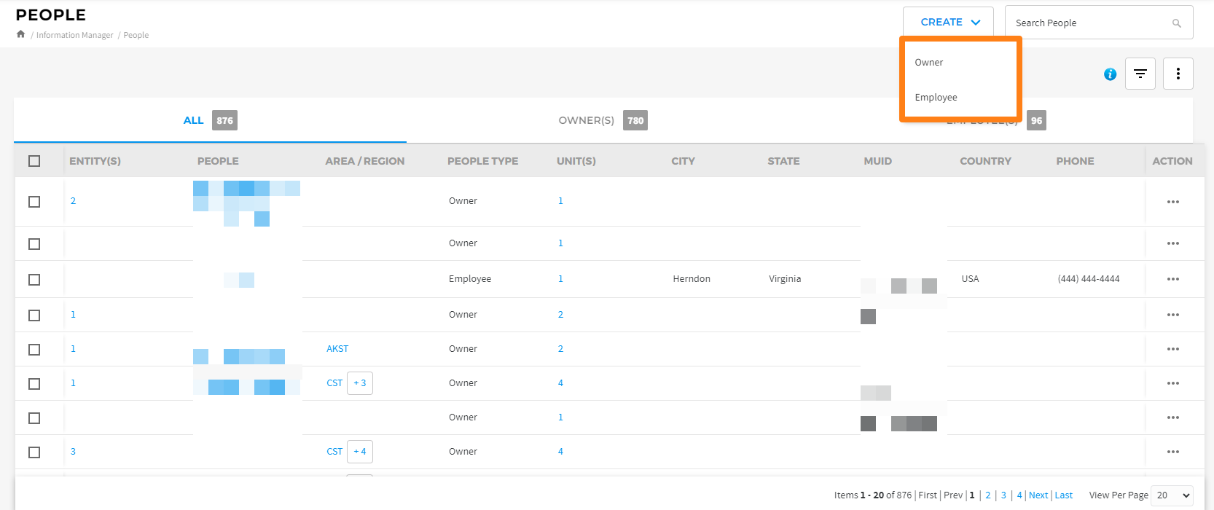The width and height of the screenshot is (1214, 510).
Task: Click the PEOPLE column header
Action: coord(218,161)
